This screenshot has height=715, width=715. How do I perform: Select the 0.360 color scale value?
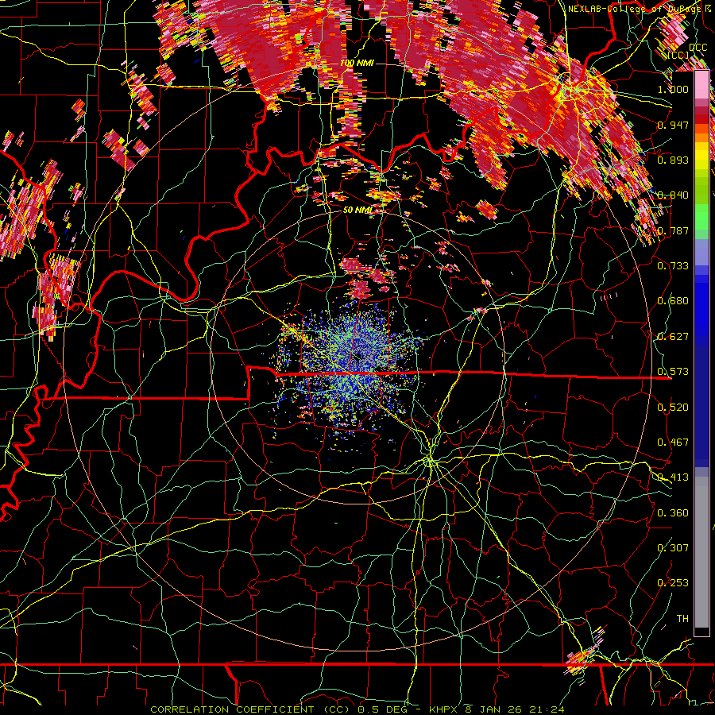(673, 513)
